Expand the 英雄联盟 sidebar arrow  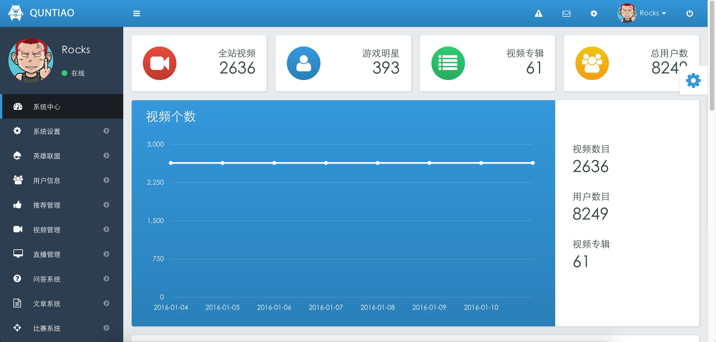coord(106,156)
